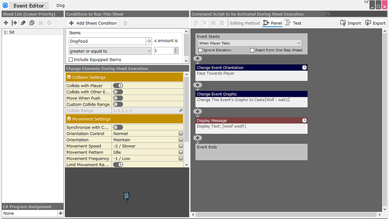Image resolution: width=389 pixels, height=219 pixels.
Task: Open the Movement Speed dropdown
Action: coord(181,146)
